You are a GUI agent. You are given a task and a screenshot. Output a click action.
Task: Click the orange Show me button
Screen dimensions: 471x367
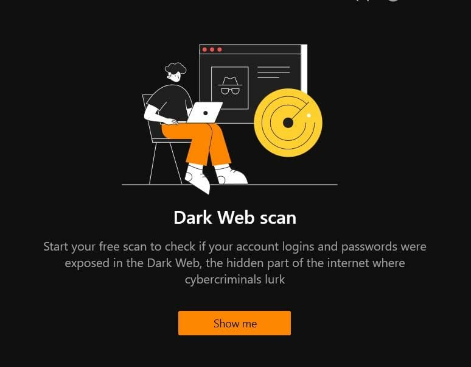[x=234, y=323]
